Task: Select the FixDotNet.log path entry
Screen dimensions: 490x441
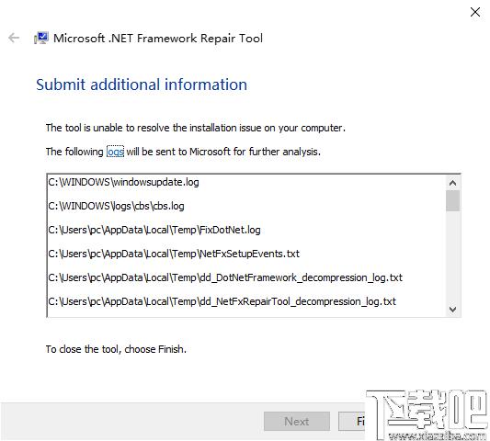Action: coord(154,230)
